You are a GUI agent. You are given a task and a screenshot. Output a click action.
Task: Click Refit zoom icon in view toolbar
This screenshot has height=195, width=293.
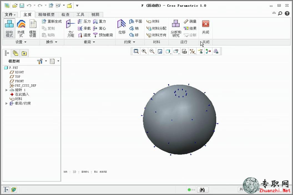pyautogui.click(x=136, y=51)
